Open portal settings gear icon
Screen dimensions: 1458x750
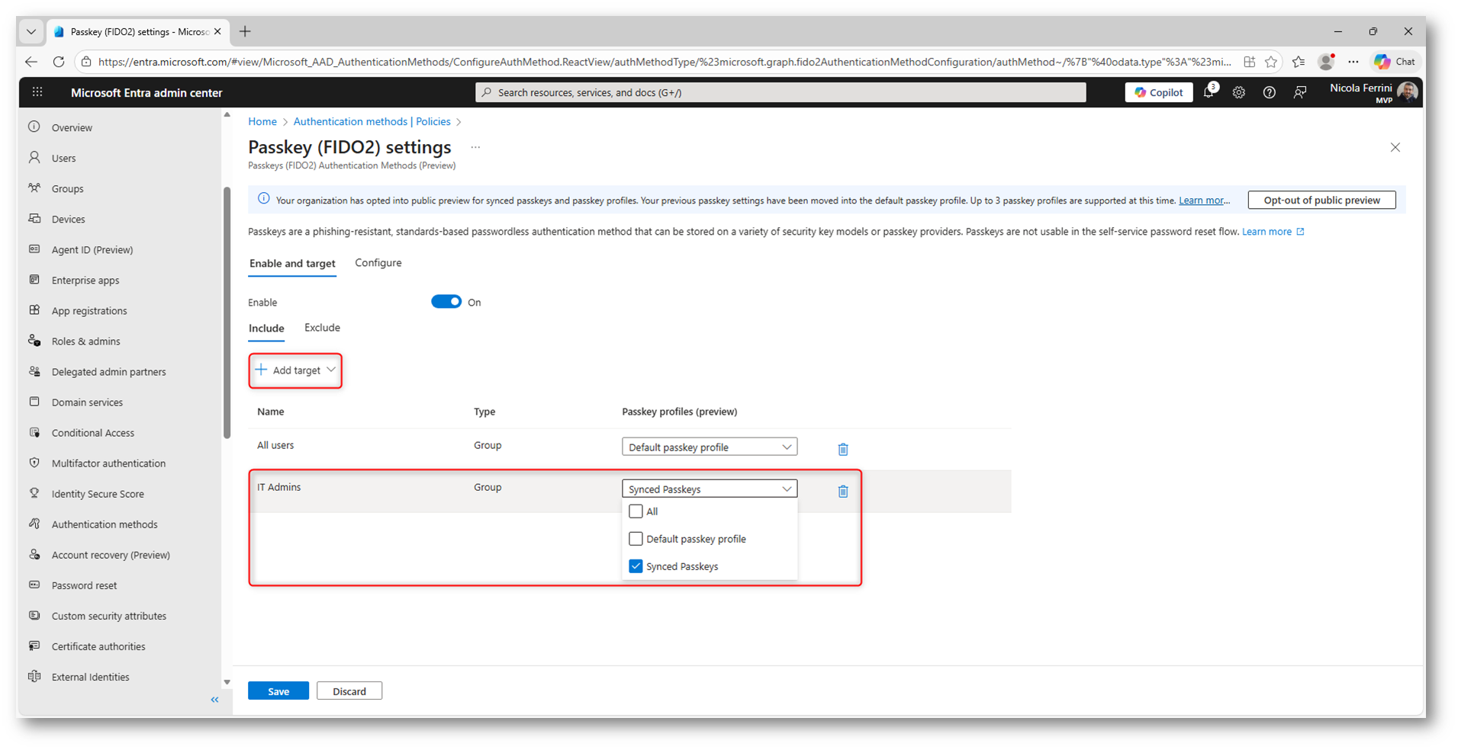pos(1238,92)
